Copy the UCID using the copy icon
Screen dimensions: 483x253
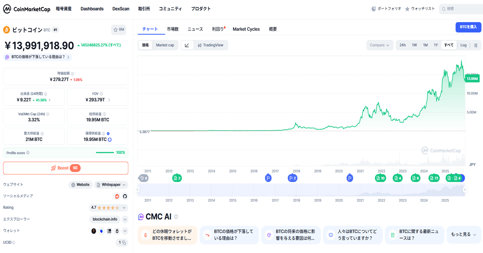pos(124,243)
